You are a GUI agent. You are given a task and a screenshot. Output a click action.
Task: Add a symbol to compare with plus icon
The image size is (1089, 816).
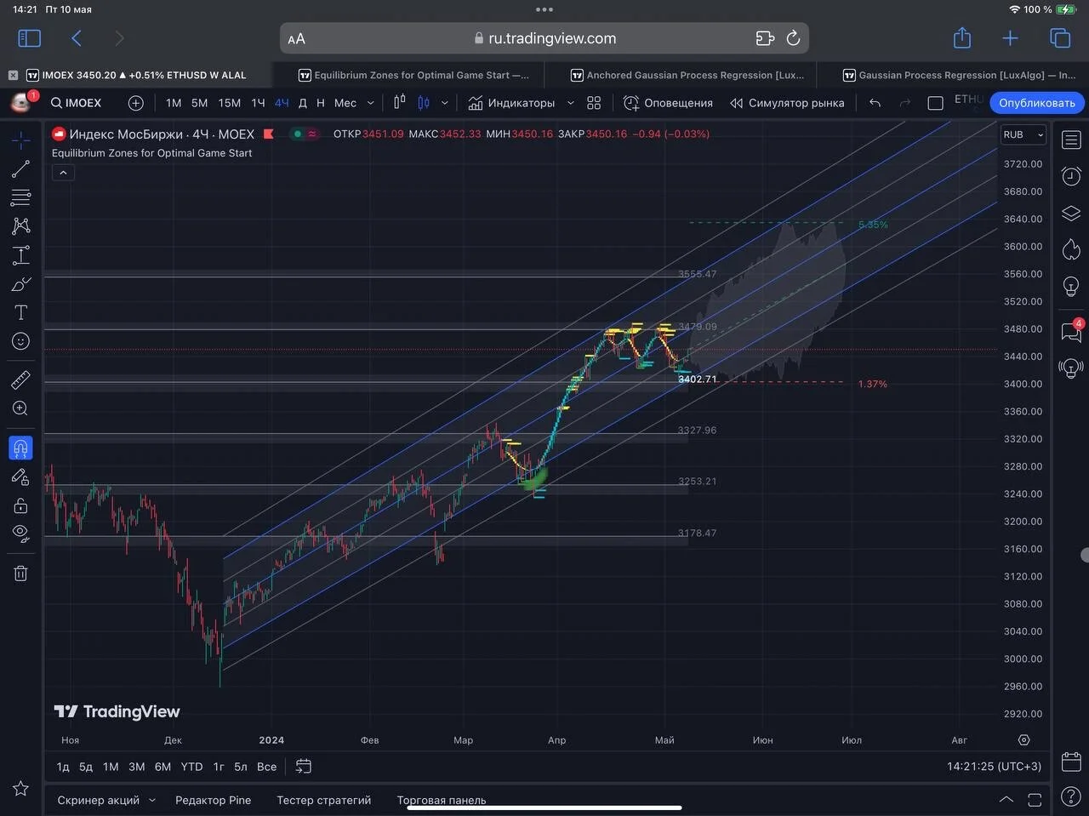[135, 103]
